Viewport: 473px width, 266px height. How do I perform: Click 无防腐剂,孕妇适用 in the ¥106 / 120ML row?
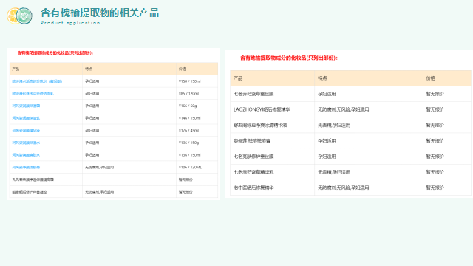(100, 168)
